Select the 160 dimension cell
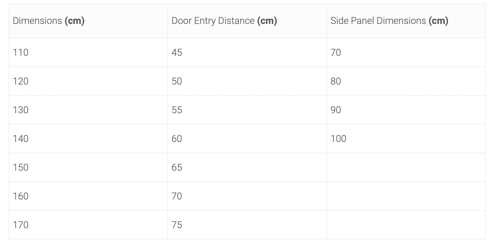Image resolution: width=497 pixels, height=247 pixels. [88, 196]
